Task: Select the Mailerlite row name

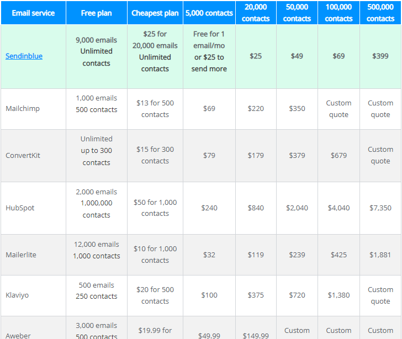Action: 21,255
